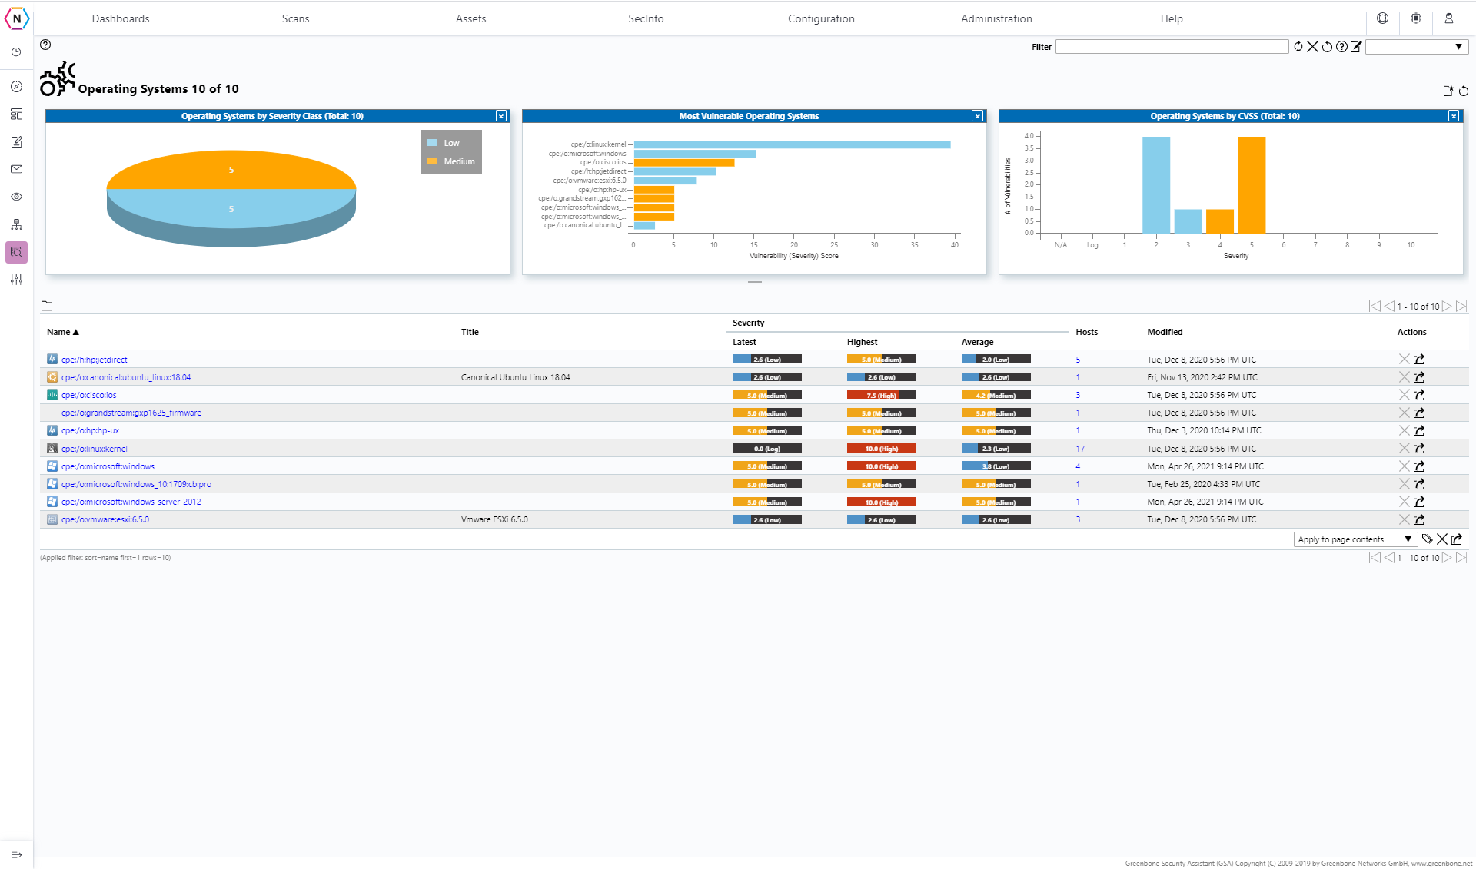Open cpe:/h:hp:jetdirect link
Viewport: 1476px width, 869px height.
(x=95, y=360)
